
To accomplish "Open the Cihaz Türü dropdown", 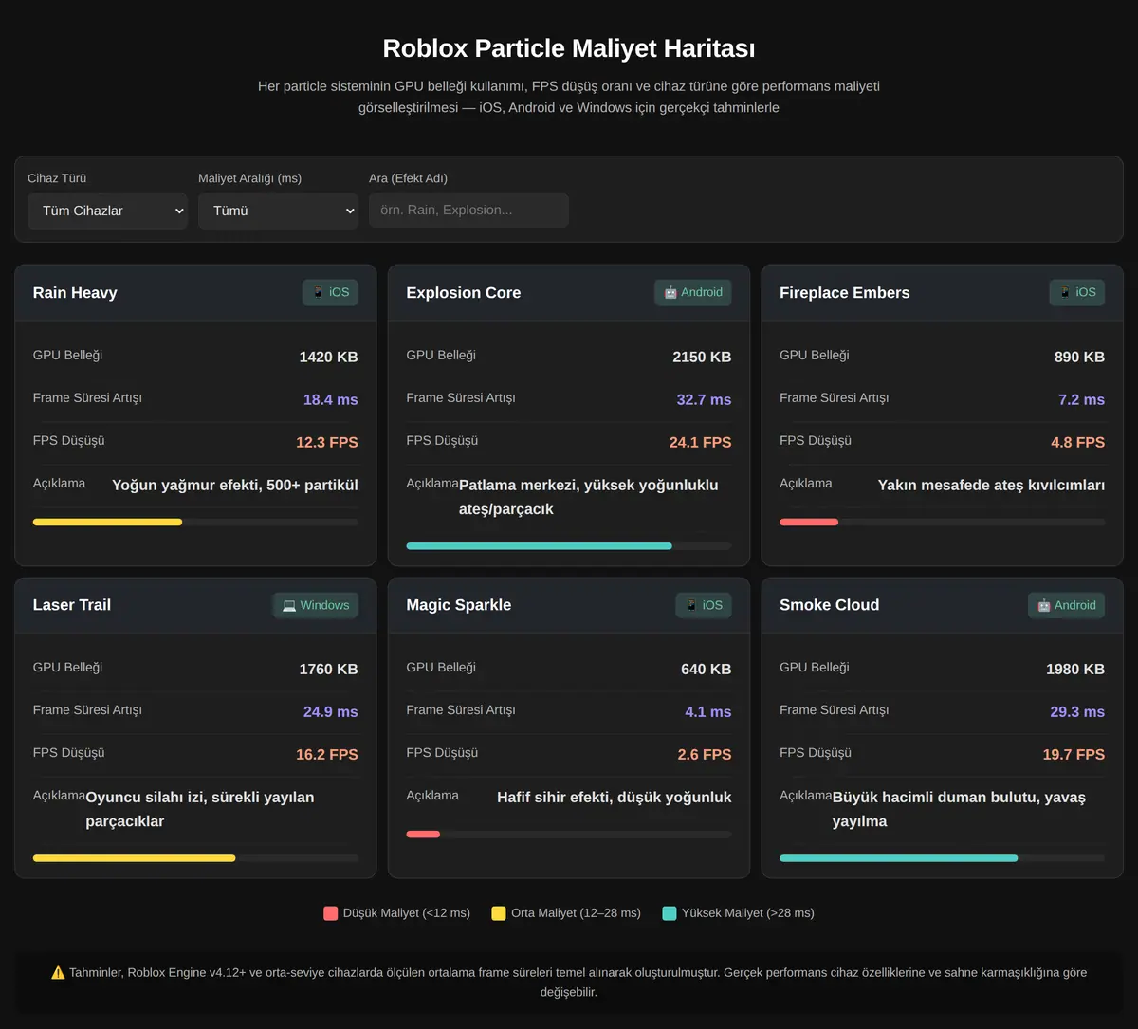I will [107, 211].
